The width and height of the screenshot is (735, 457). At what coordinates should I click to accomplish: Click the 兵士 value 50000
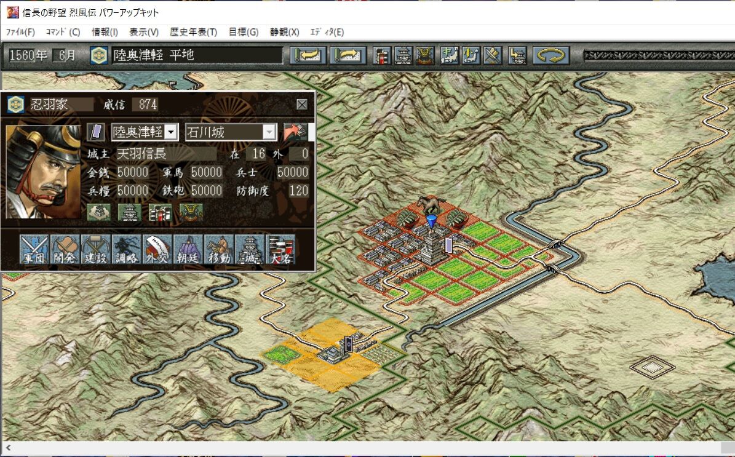click(x=293, y=172)
